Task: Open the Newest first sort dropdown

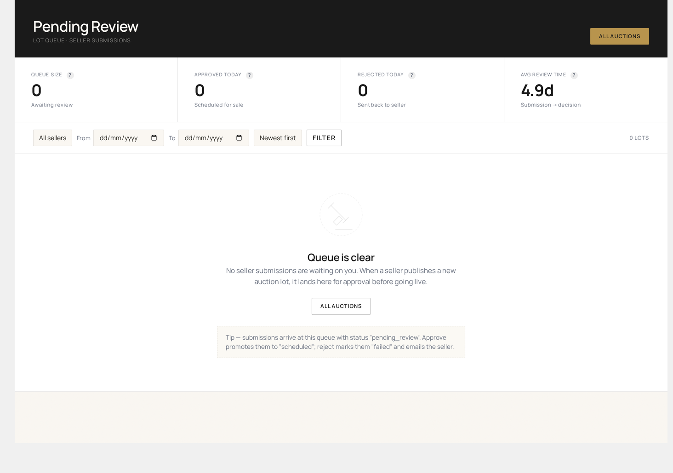Action: click(x=278, y=138)
